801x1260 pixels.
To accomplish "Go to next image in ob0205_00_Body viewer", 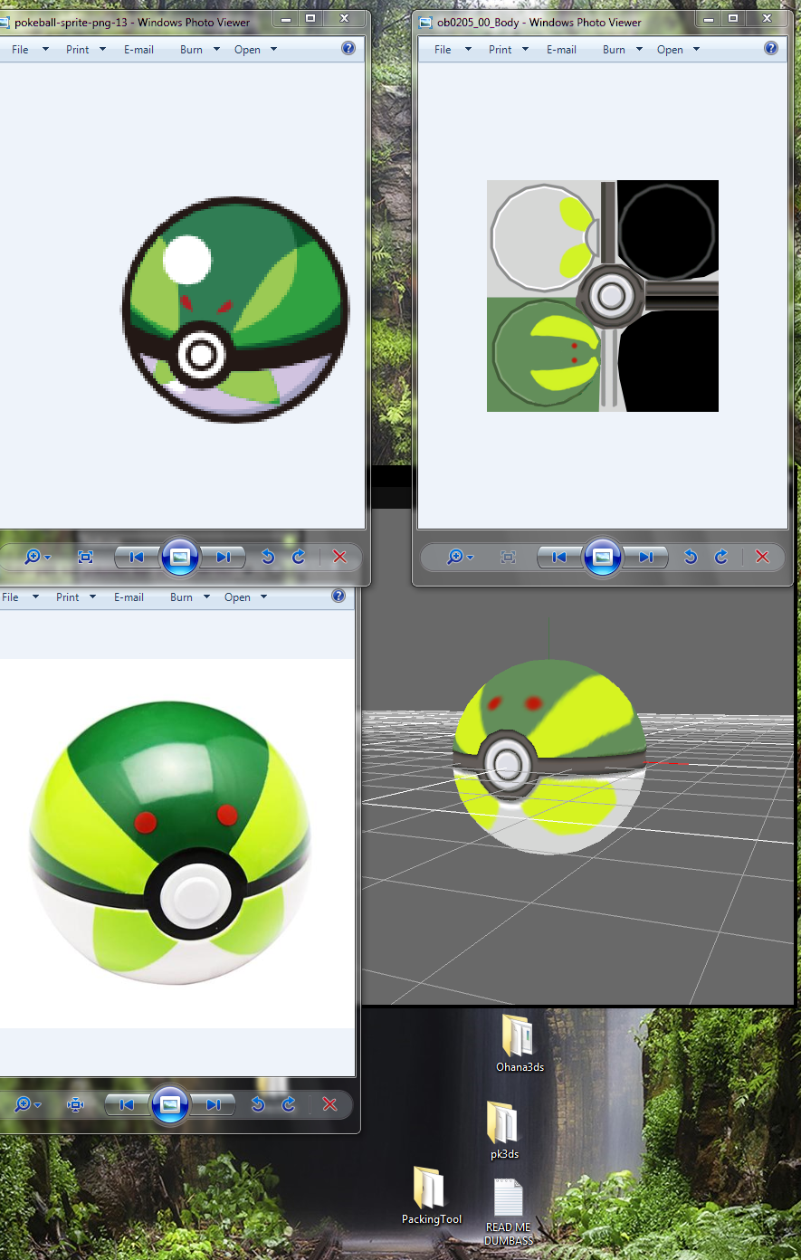I will click(646, 557).
